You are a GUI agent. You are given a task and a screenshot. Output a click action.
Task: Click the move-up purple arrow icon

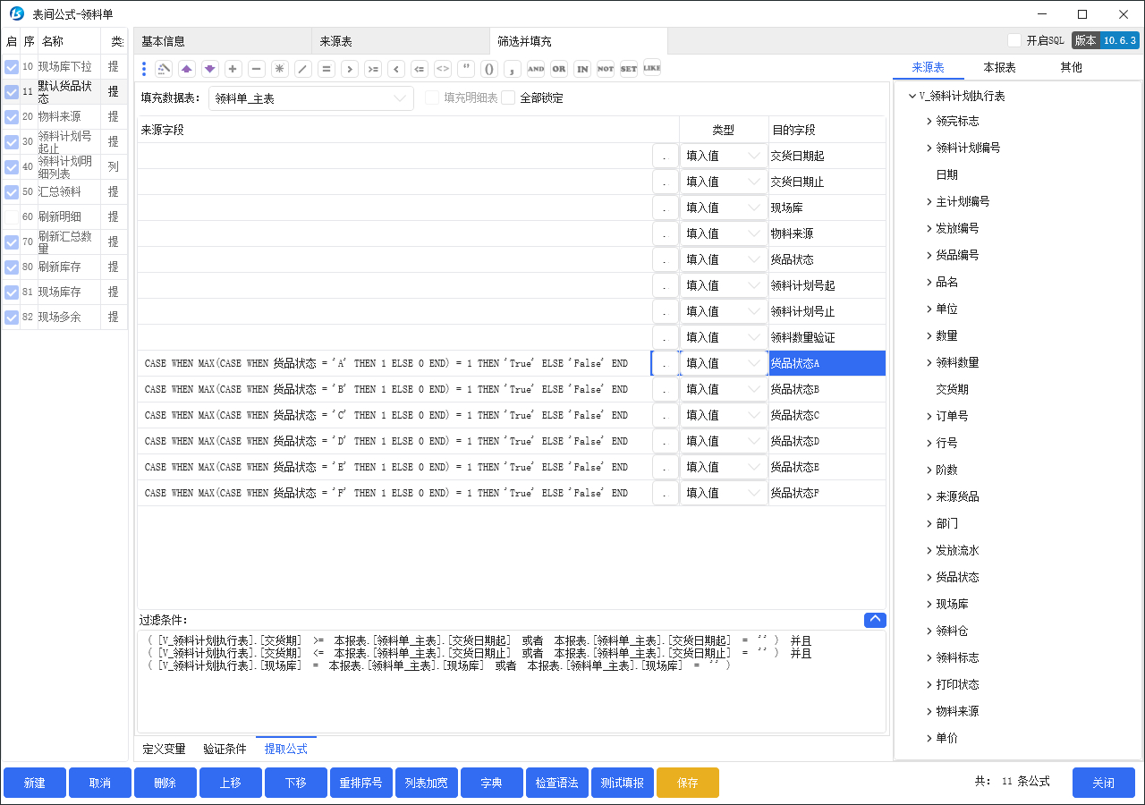pos(187,69)
